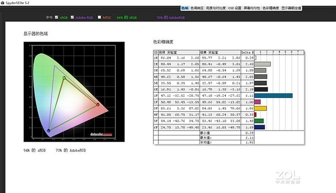Click the CIE gamut chart image

click(74, 92)
